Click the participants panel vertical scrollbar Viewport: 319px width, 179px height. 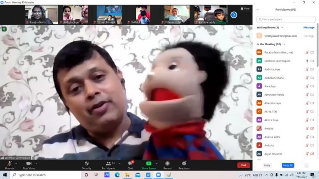tap(318, 45)
